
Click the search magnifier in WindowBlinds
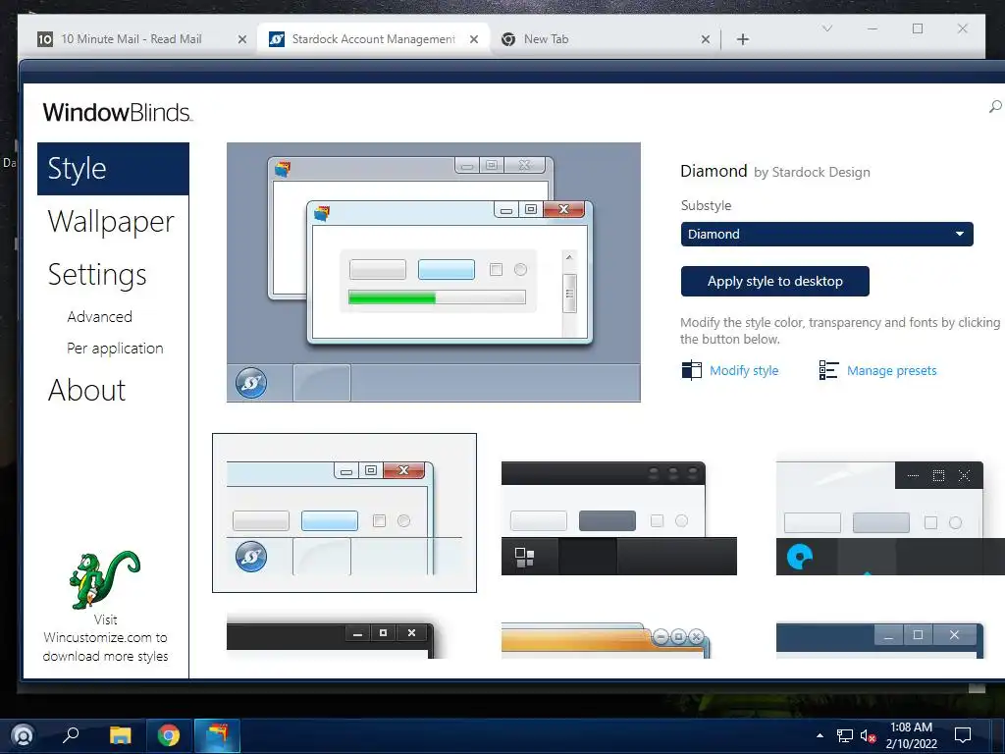pos(995,106)
